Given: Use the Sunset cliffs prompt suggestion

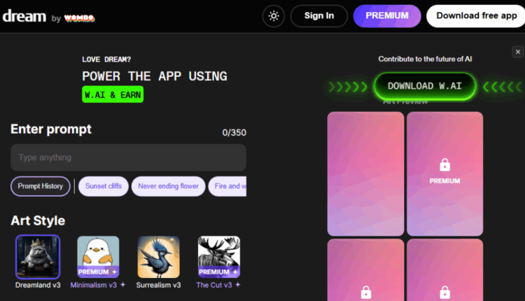Looking at the screenshot, I should 104,186.
